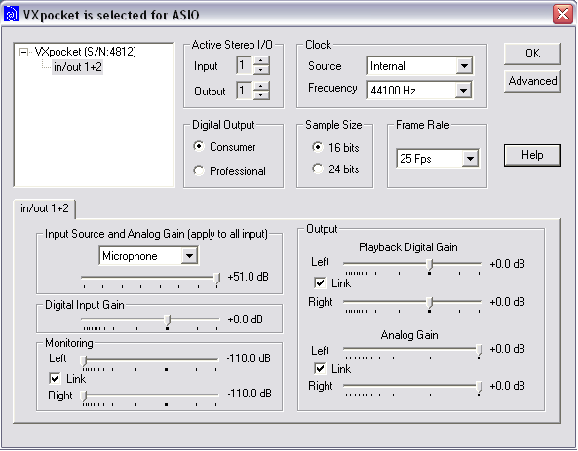Click the Playback Digital Gain Left slider
Viewport: 578px width, 451px height.
pos(412,264)
